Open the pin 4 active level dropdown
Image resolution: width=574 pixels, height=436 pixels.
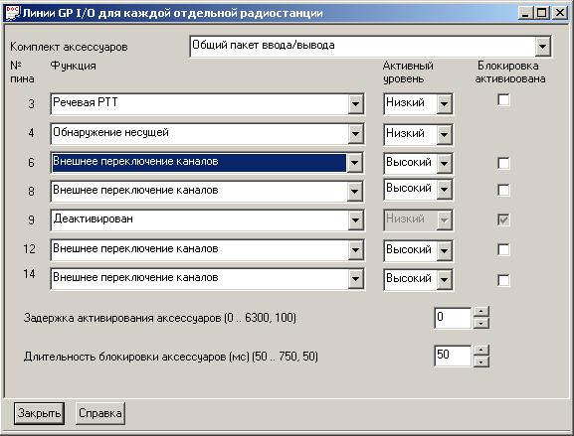(444, 135)
